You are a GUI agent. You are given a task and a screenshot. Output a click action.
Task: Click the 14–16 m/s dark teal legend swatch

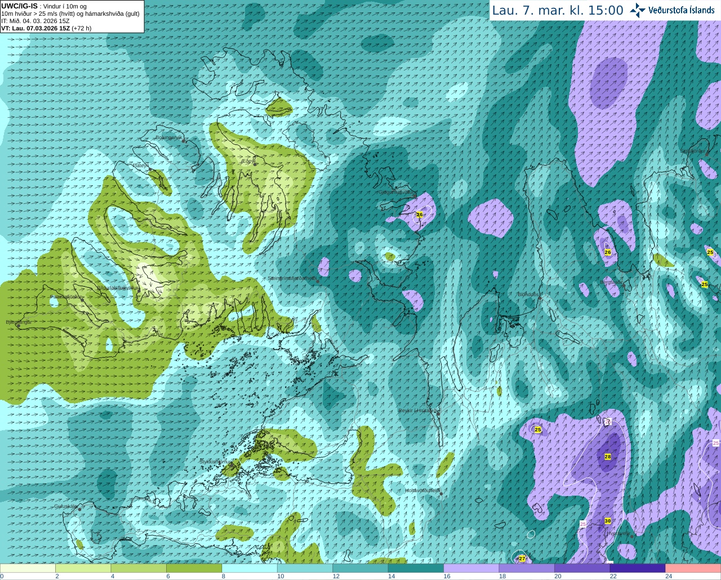[x=416, y=568]
